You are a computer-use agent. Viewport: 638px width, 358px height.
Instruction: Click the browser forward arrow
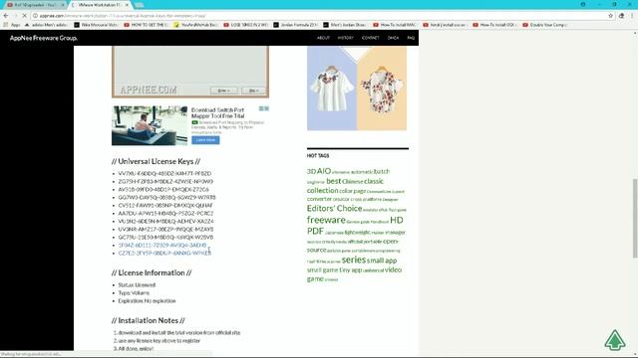coord(15,16)
